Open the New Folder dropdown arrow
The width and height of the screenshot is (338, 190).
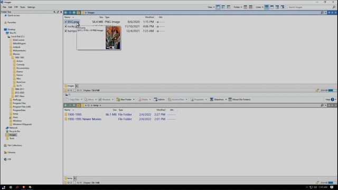134,100
